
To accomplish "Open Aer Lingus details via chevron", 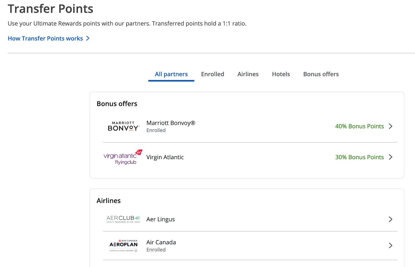I will [391, 219].
